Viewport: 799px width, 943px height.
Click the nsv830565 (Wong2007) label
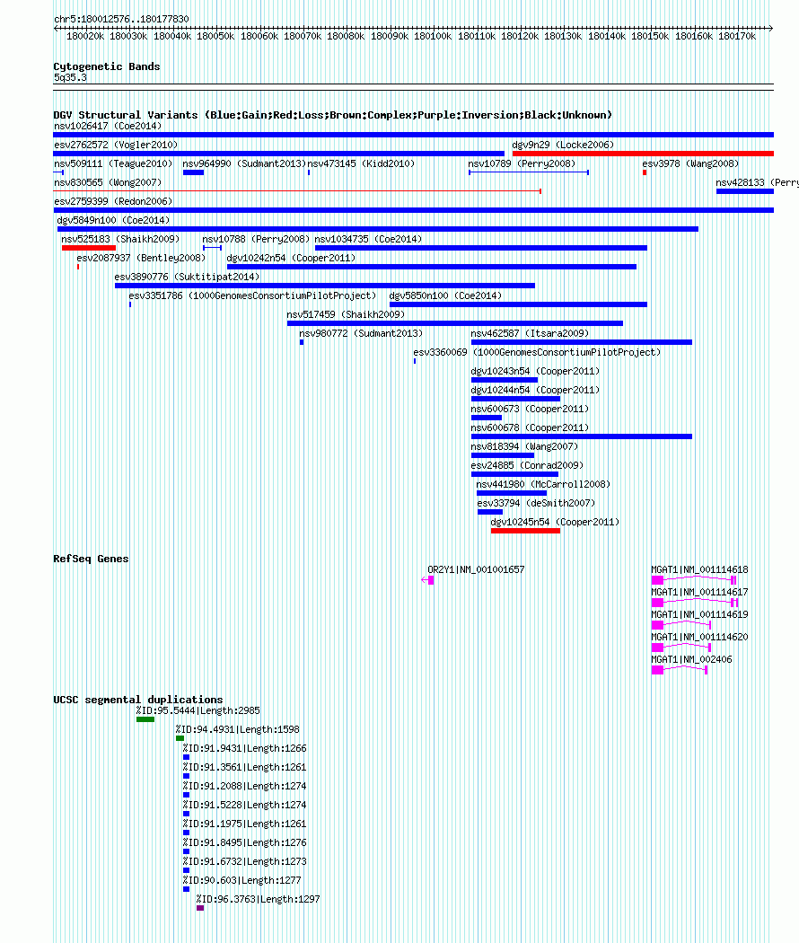click(108, 183)
